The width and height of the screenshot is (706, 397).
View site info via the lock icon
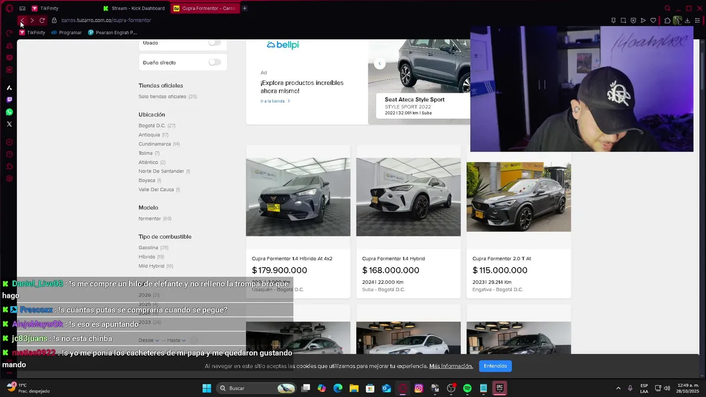(x=54, y=20)
